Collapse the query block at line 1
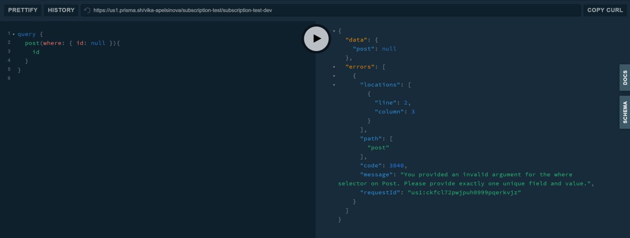Screen dimensions: 630x238 (13, 34)
